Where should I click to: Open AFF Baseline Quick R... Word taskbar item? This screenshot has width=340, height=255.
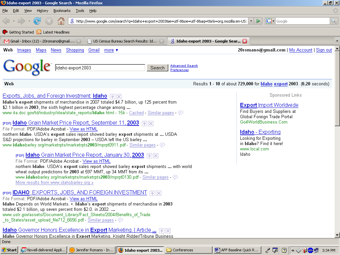(x=237, y=250)
